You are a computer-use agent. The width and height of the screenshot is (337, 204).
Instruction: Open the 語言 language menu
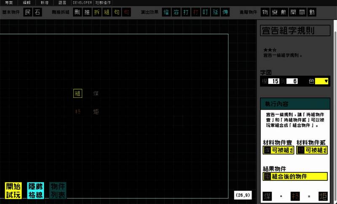tap(62, 3)
